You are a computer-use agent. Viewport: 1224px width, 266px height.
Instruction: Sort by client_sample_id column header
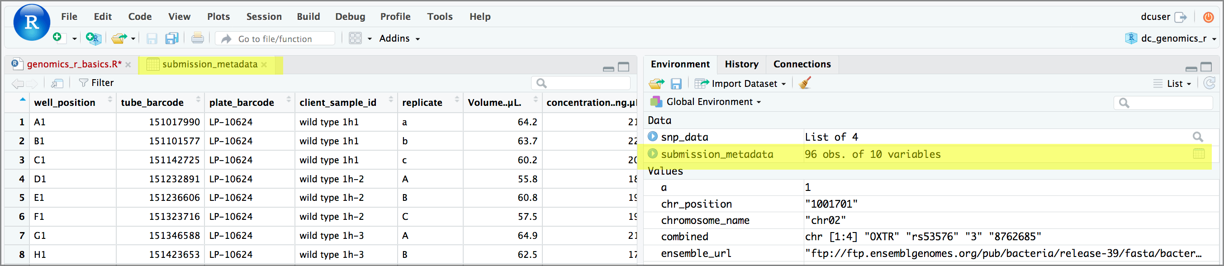346,103
